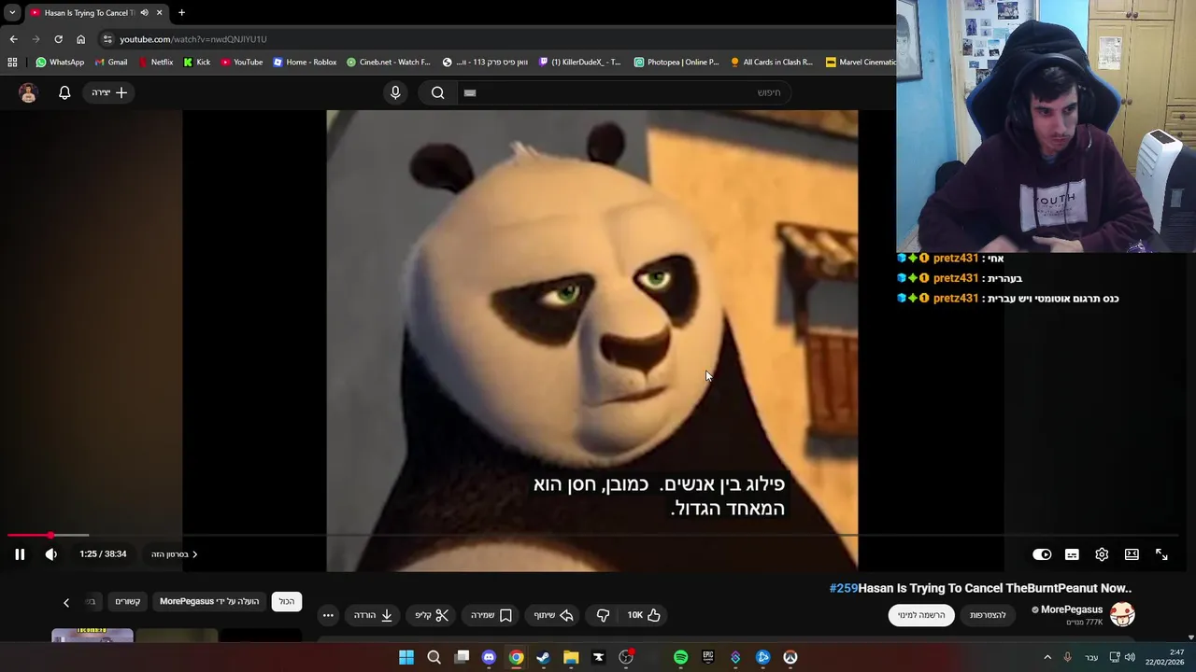Save the video with שמירה bookmark button
The height and width of the screenshot is (672, 1196).
click(x=491, y=615)
